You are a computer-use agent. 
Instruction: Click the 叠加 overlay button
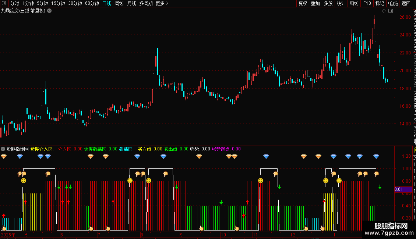(315, 3)
